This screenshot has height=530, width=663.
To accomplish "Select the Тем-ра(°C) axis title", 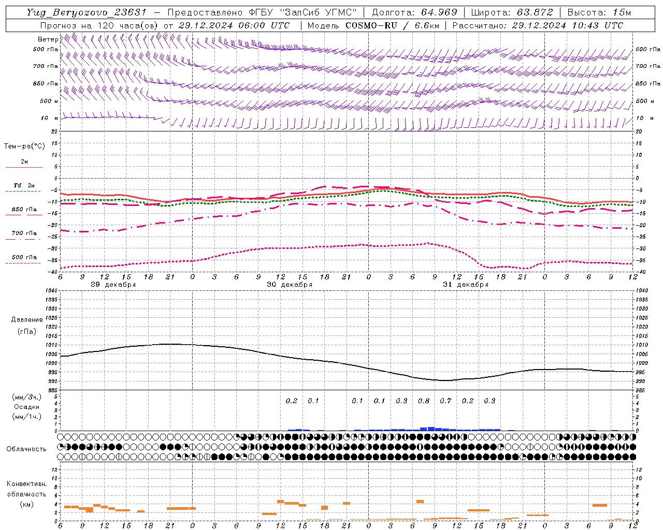I will pos(24,146).
